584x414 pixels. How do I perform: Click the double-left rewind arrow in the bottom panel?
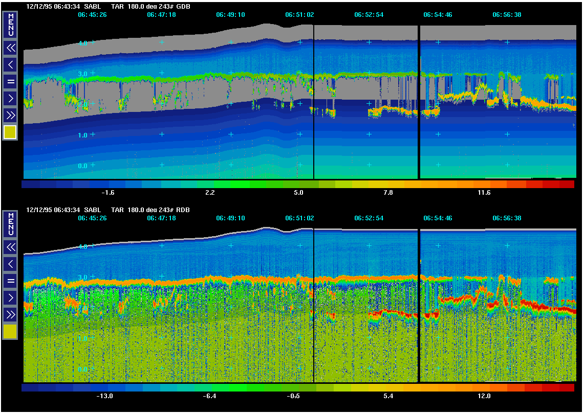(10, 247)
